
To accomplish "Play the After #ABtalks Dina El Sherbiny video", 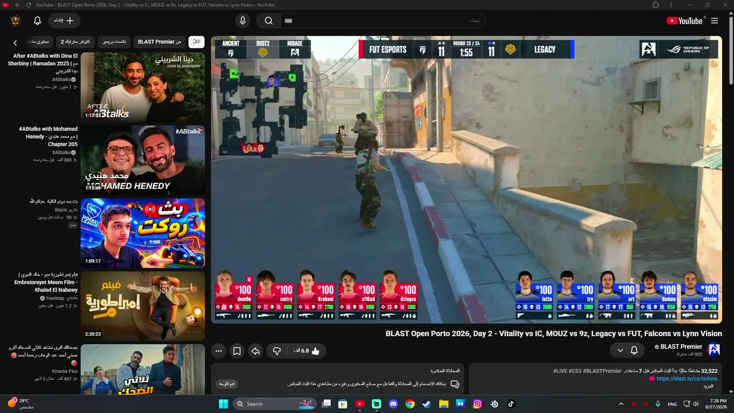I will click(143, 87).
